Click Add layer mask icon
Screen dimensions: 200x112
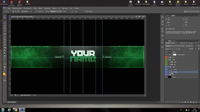(185, 102)
